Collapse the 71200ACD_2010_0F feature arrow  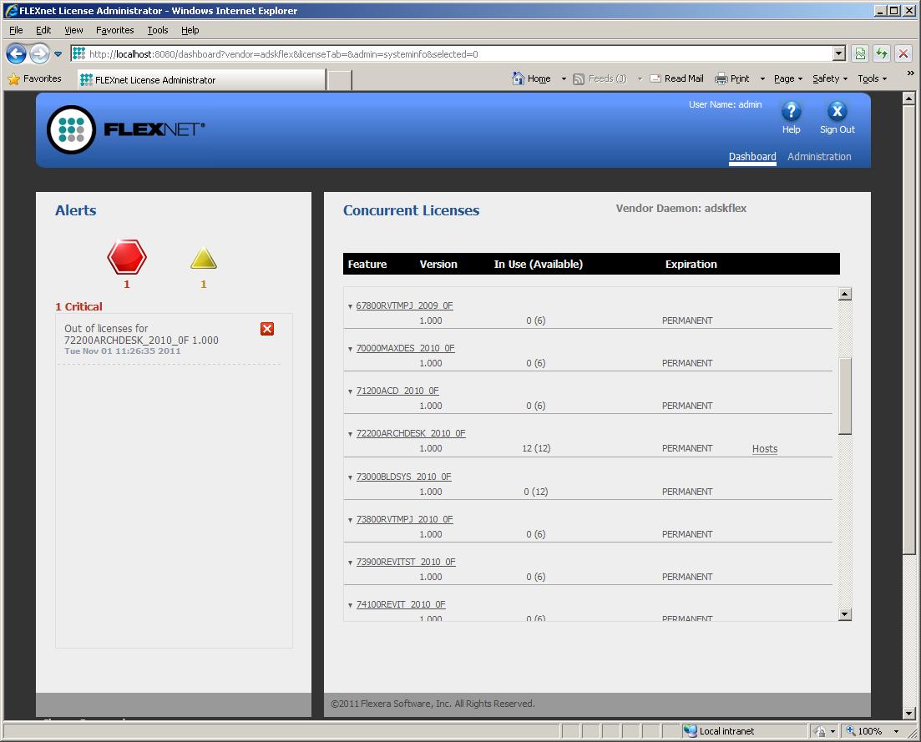point(350,391)
